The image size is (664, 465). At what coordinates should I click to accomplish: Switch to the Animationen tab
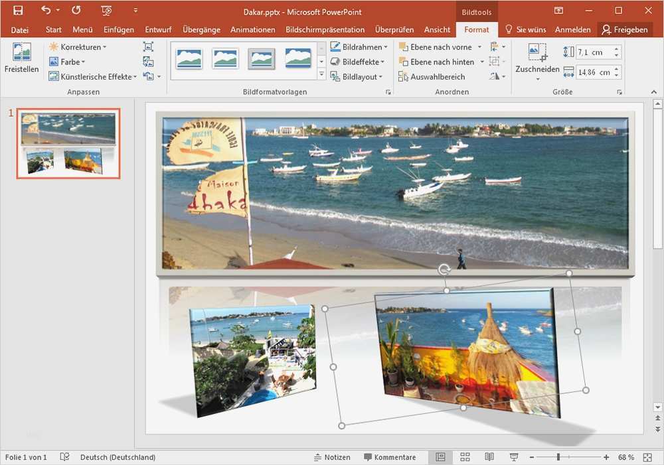[252, 29]
